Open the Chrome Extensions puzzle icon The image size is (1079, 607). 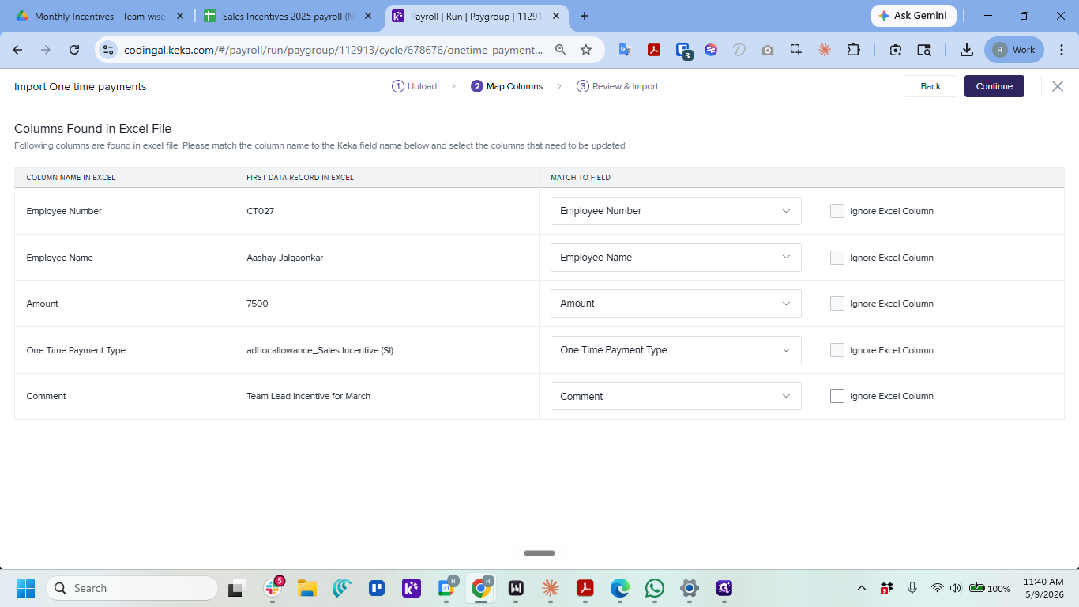pos(853,50)
